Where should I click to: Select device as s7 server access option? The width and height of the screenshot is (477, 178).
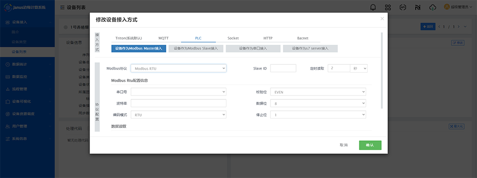click(310, 49)
